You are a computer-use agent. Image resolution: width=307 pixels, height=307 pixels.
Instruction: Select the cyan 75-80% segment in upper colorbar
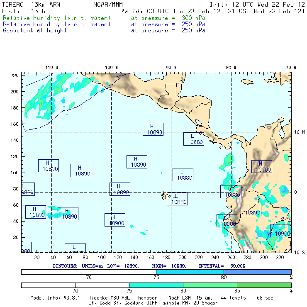[x=190, y=272]
